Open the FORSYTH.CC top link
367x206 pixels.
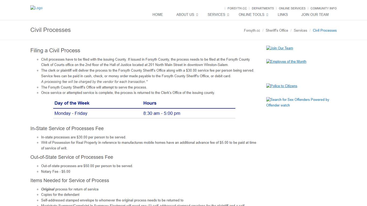(237, 8)
